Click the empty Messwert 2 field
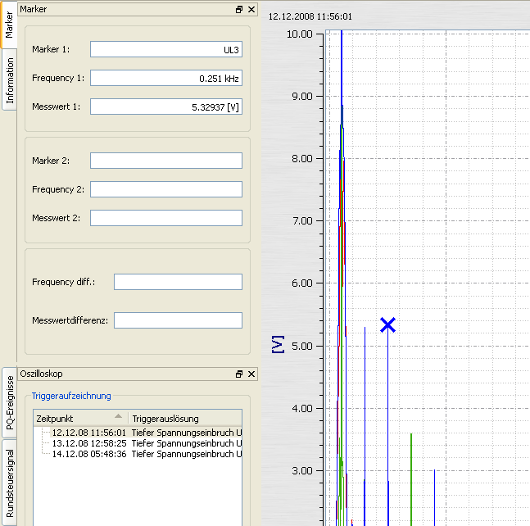This screenshot has height=526, width=530. (x=166, y=218)
